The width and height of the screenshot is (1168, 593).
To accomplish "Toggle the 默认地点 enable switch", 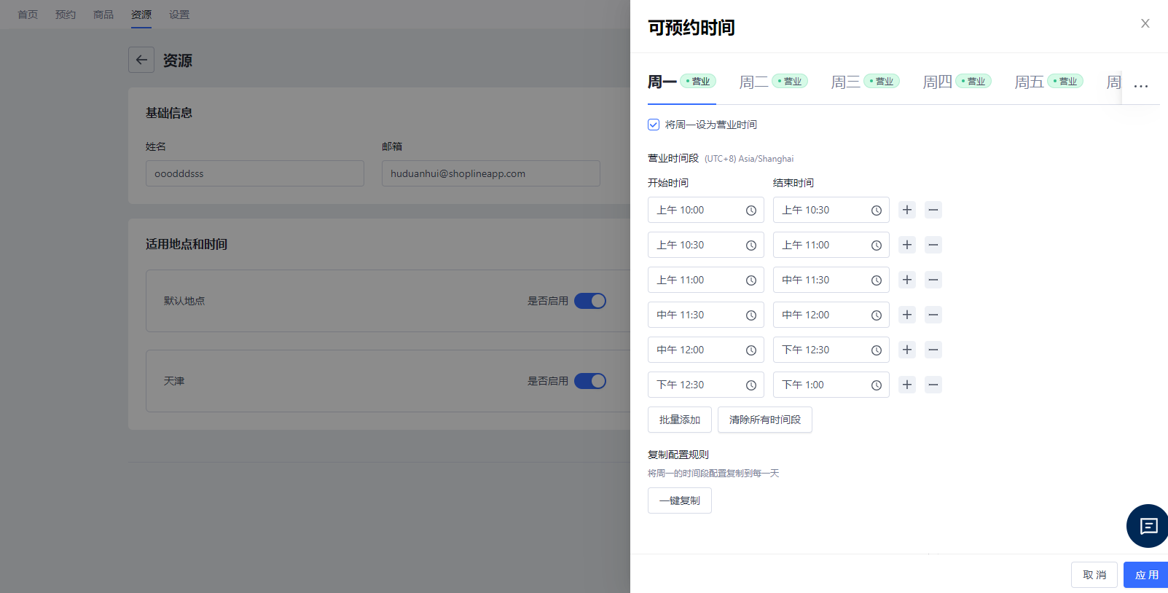I will tap(590, 301).
